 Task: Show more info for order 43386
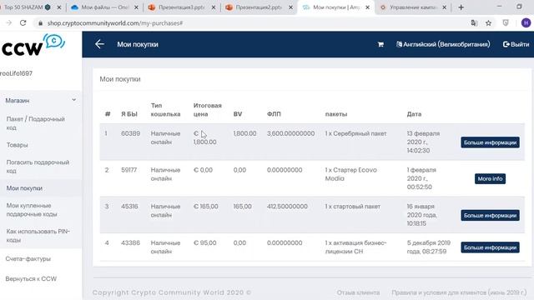coord(490,247)
